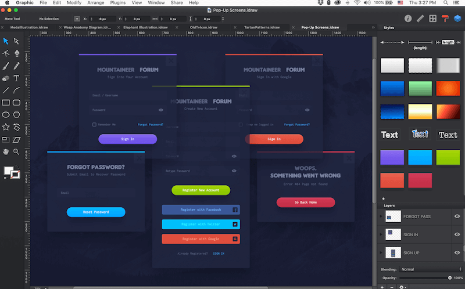
Task: Select the Ellipse tool
Action: pos(6,114)
